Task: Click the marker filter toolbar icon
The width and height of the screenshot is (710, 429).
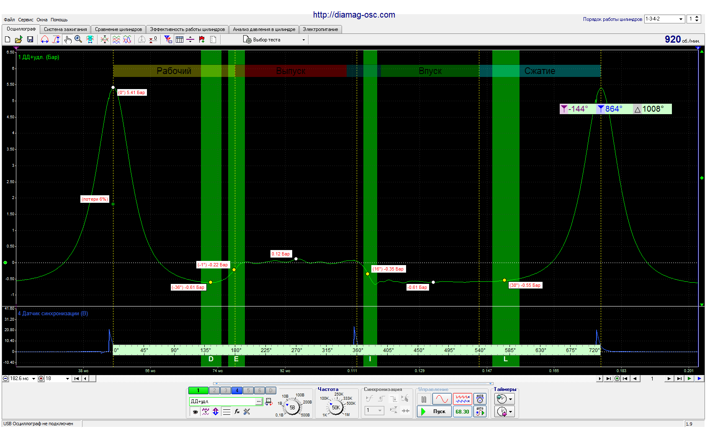Action: tap(168, 39)
